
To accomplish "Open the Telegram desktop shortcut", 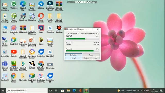I will (41, 5).
